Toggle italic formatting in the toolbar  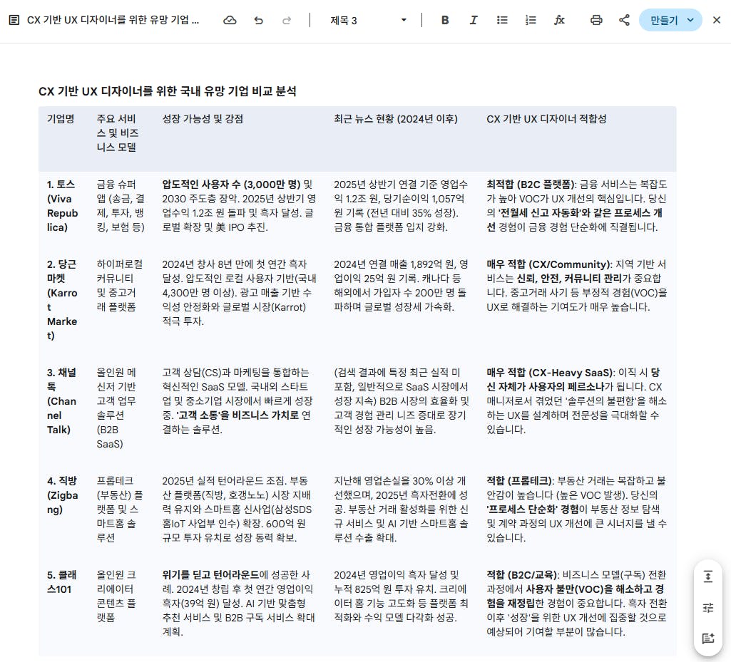473,20
